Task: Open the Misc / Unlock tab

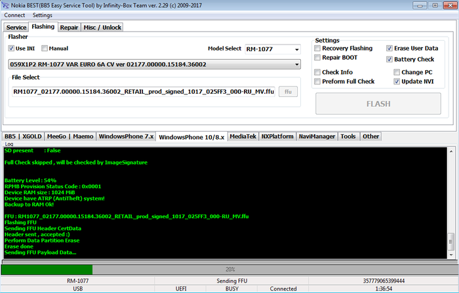Action: (x=102, y=28)
